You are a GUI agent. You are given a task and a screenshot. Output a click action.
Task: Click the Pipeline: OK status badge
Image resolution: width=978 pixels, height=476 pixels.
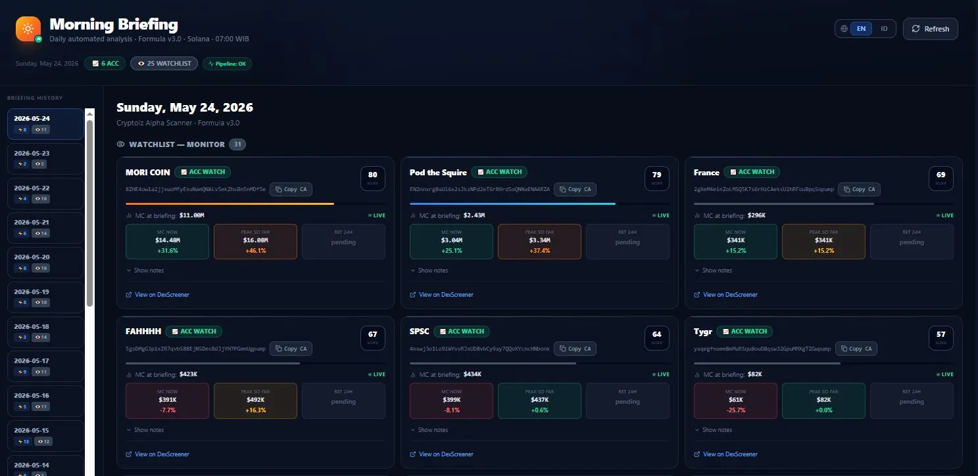pyautogui.click(x=227, y=64)
